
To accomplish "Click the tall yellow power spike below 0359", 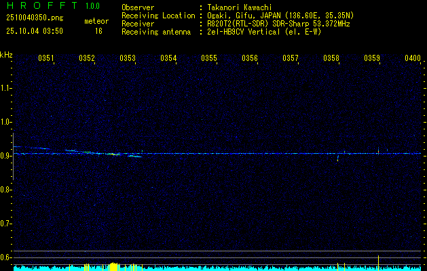I will tap(379, 263).
